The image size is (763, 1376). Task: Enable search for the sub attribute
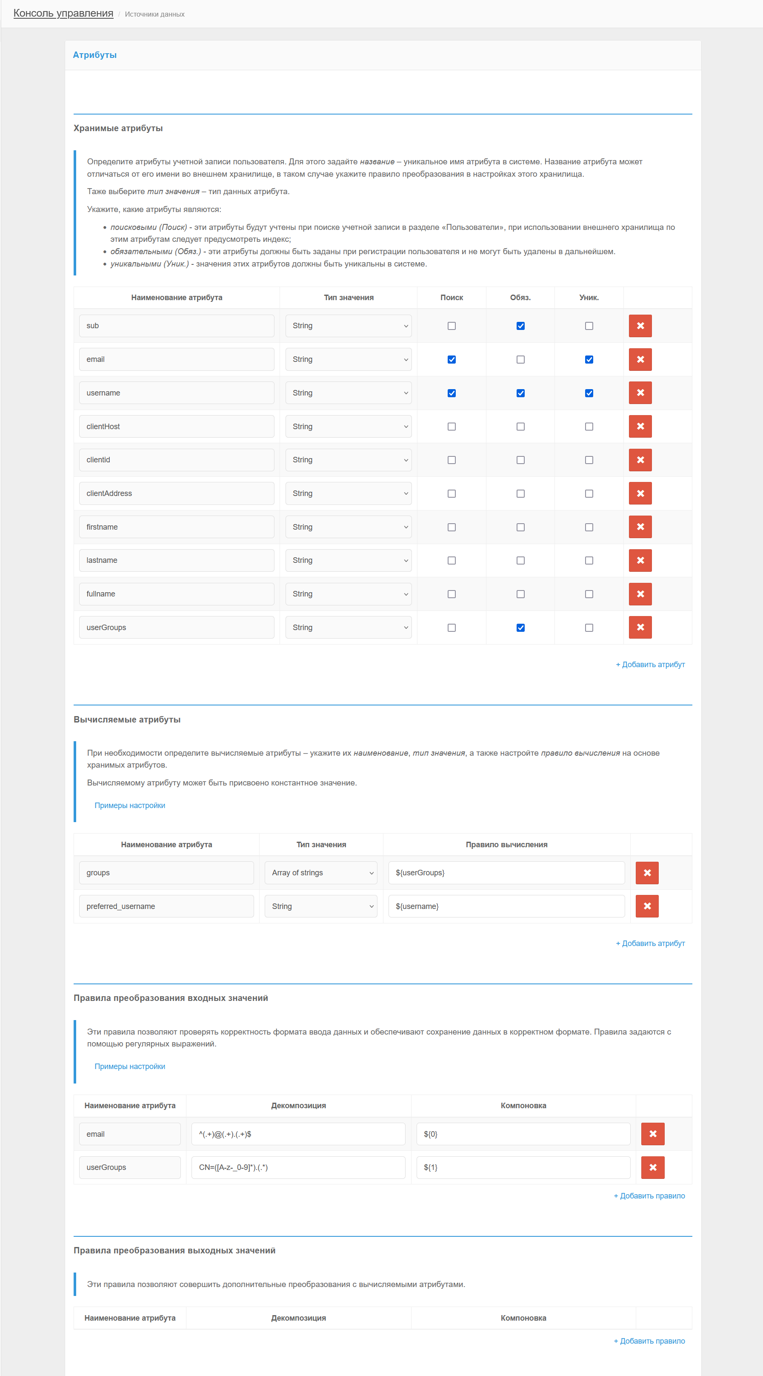tap(452, 326)
